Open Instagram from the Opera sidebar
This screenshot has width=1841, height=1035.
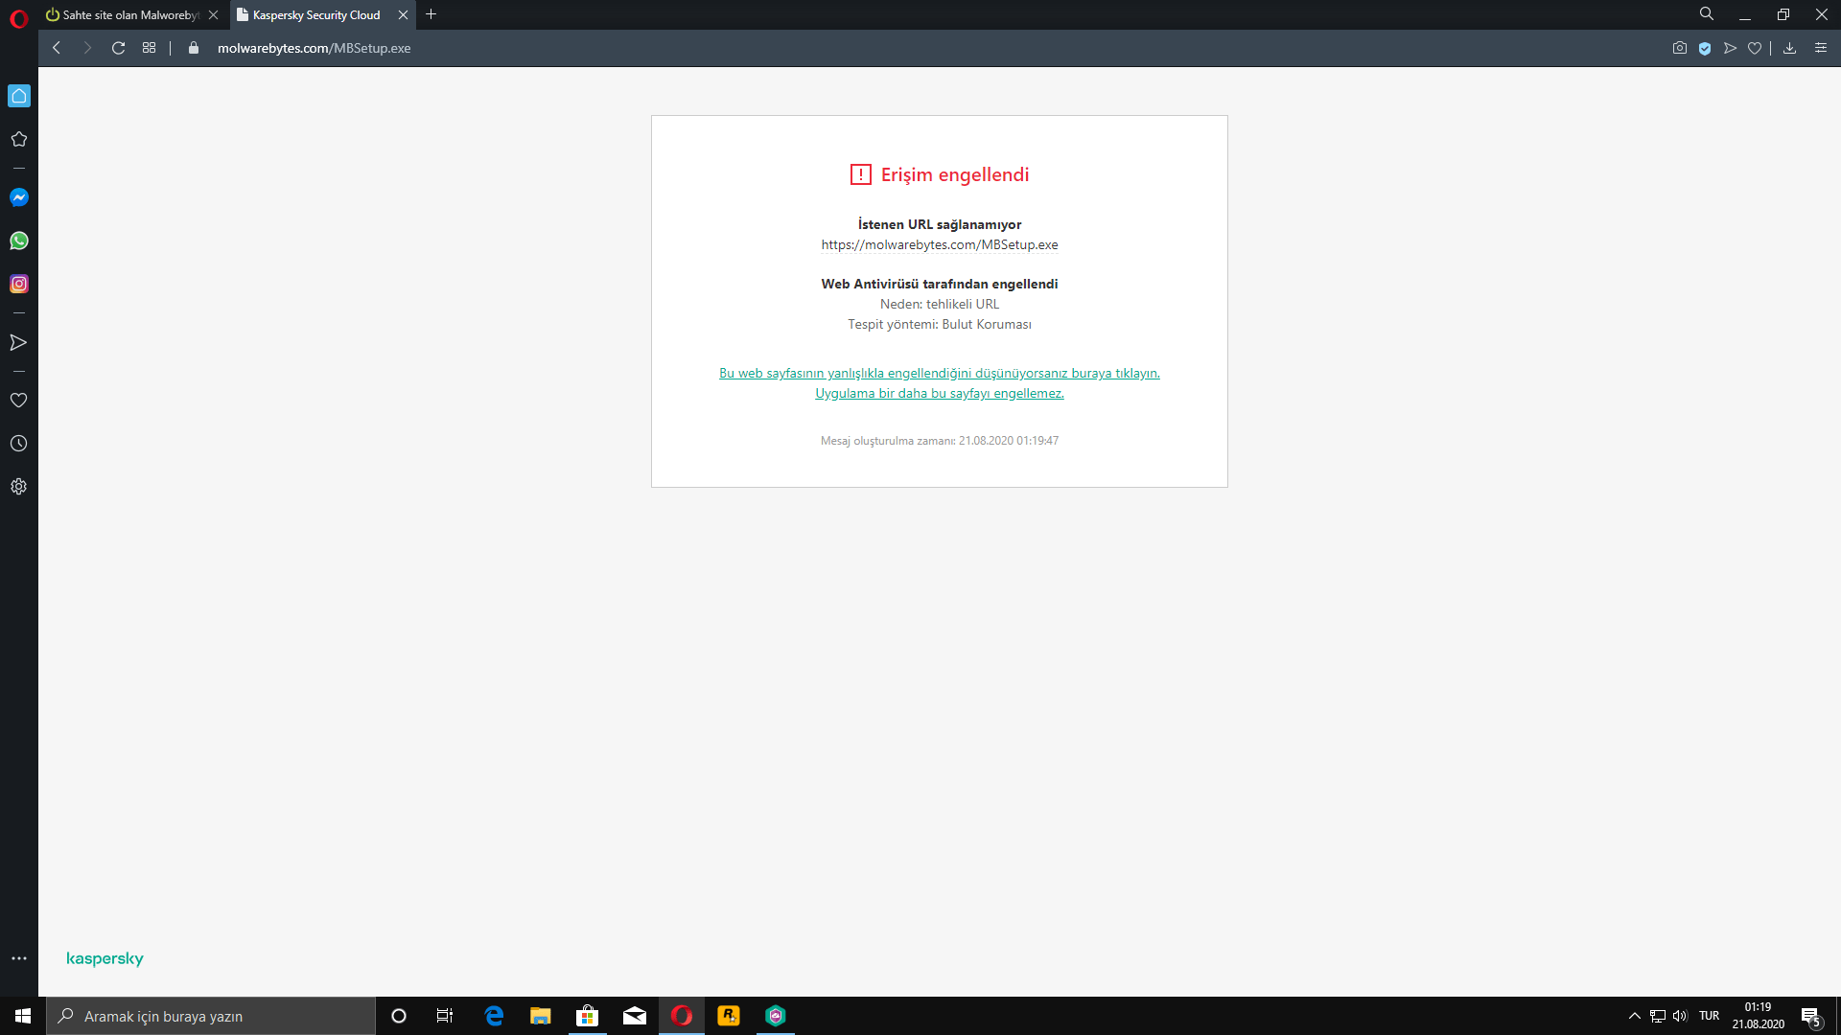pyautogui.click(x=19, y=284)
